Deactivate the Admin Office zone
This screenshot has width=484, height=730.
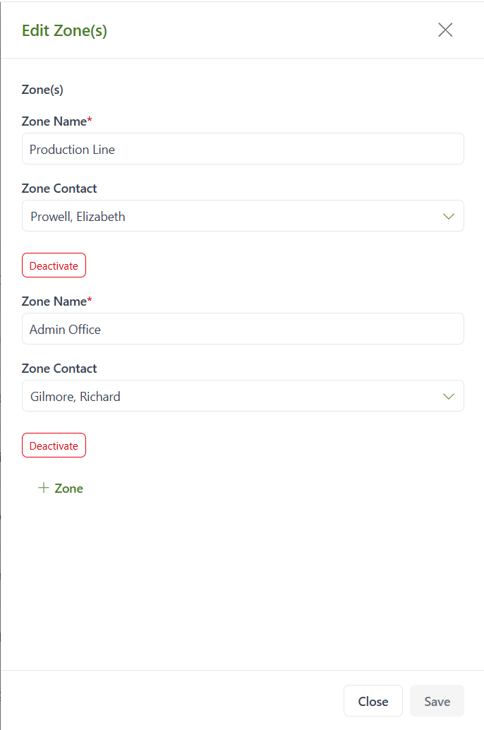54,445
